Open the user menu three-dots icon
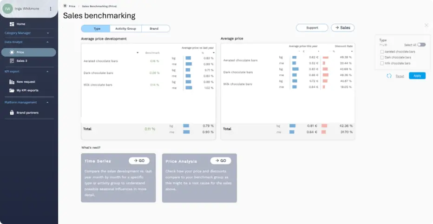The height and width of the screenshot is (224, 433). click(x=51, y=8)
